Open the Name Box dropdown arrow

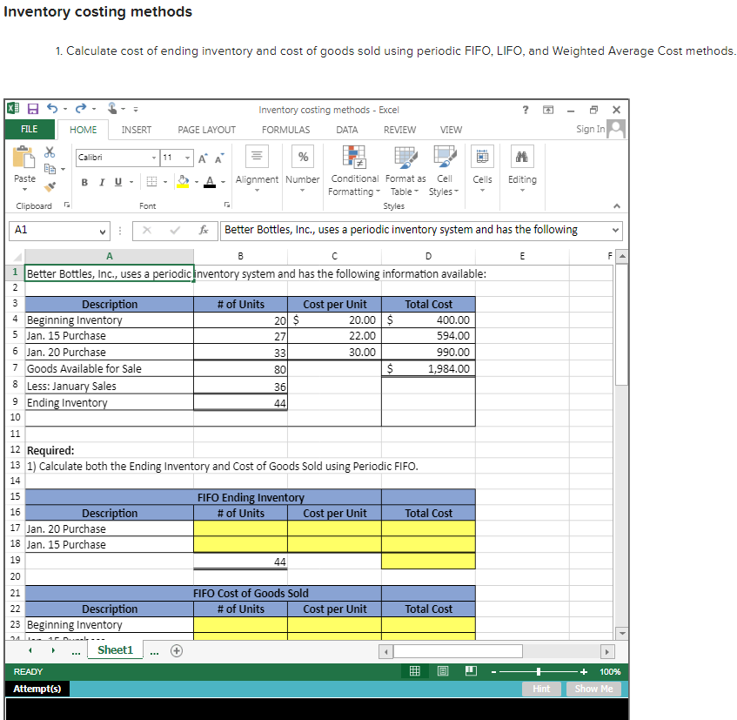104,231
